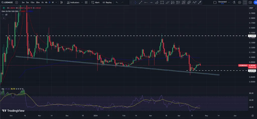This screenshot has width=257, height=119.
Task: Change chart to 1h timeframe
Action: (42, 2)
